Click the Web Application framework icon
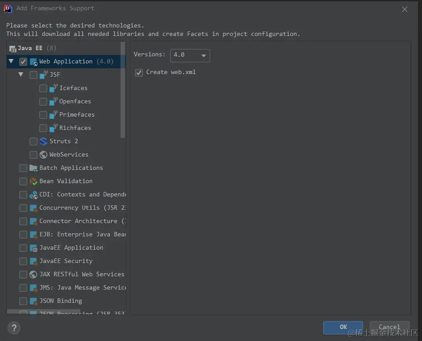 pos(33,62)
